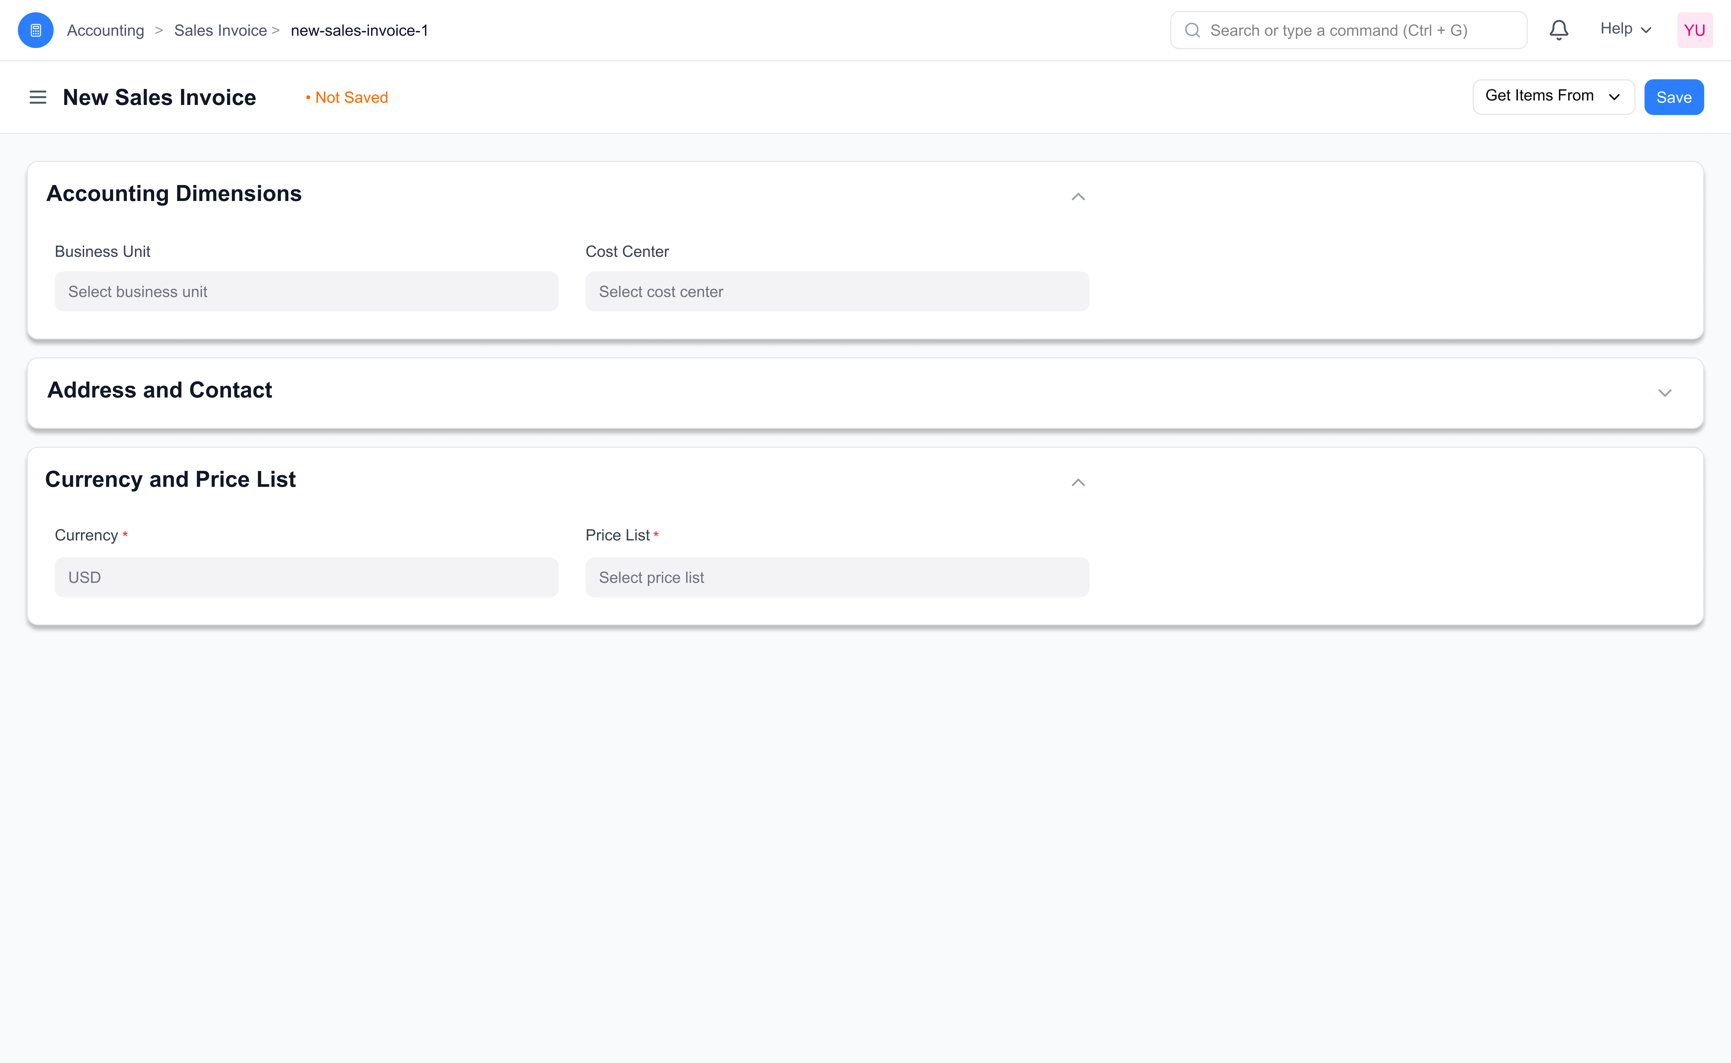Collapse Accounting Dimensions using the chevron icon
The height and width of the screenshot is (1063, 1731).
pyautogui.click(x=1078, y=196)
